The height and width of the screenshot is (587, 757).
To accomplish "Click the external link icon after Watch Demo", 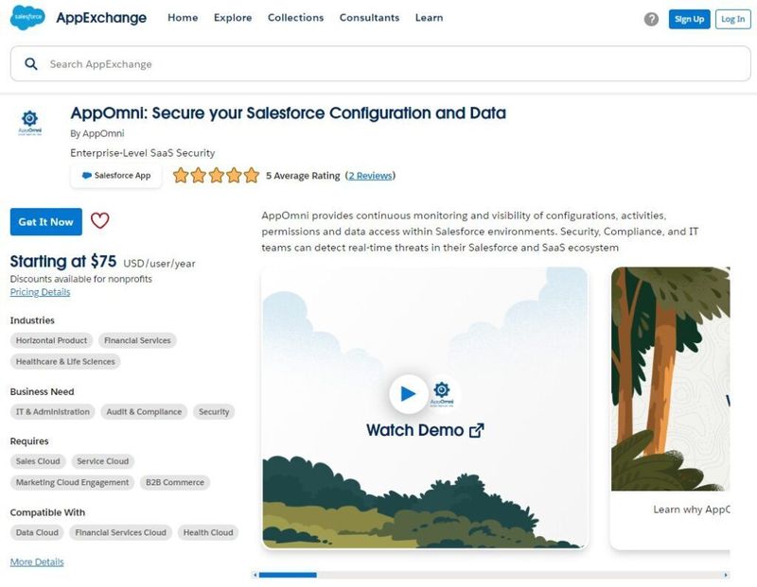I will pos(477,430).
